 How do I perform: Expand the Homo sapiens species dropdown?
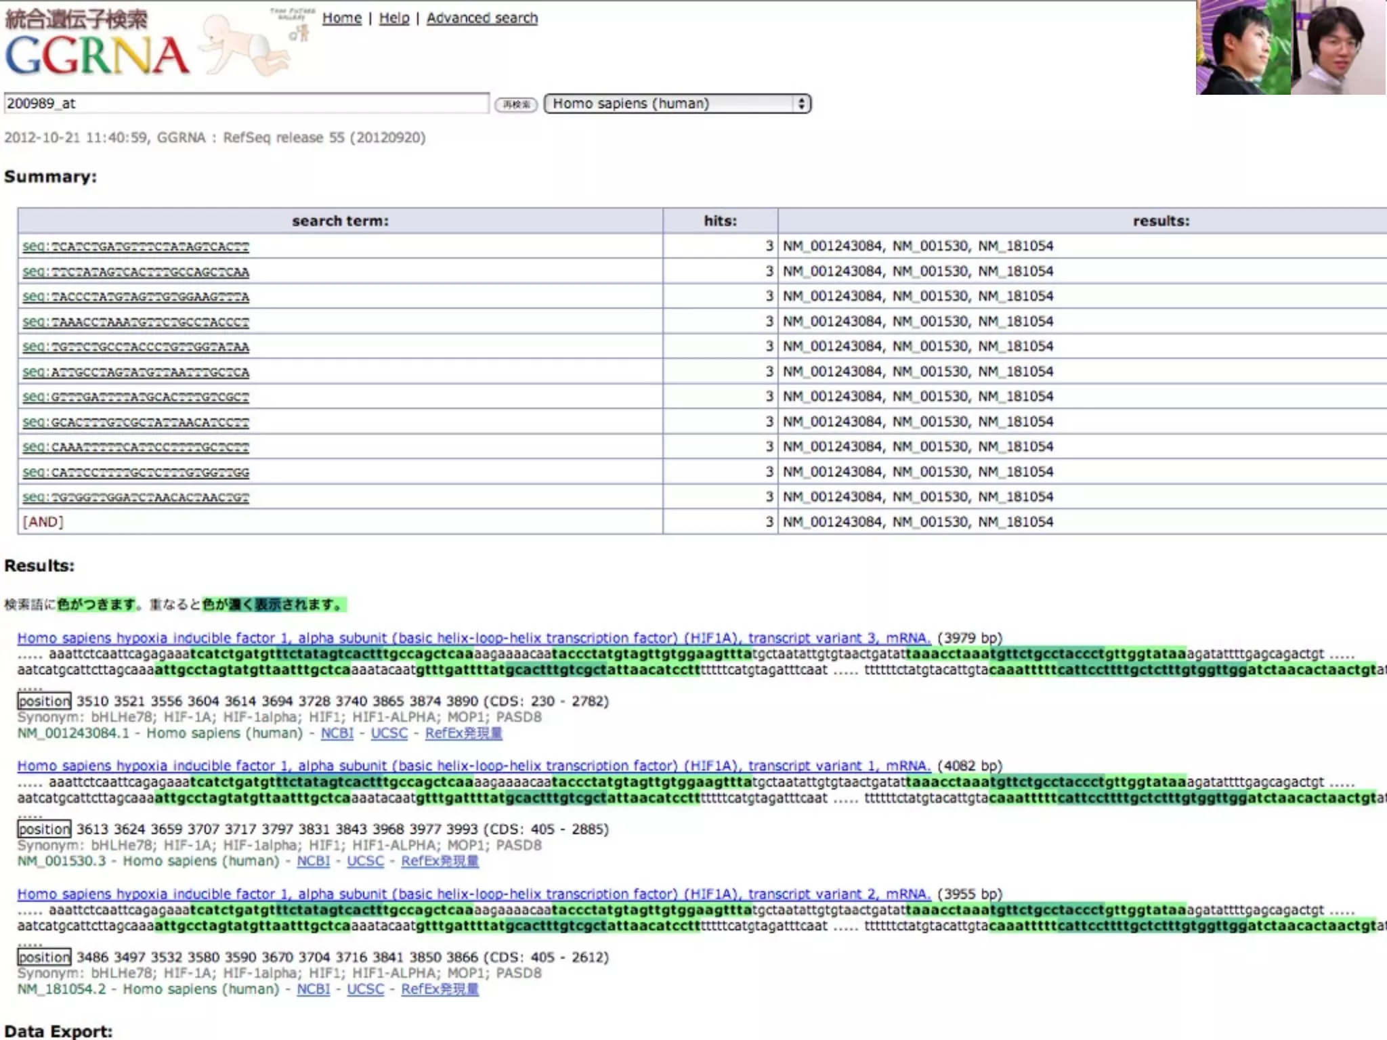coord(677,104)
